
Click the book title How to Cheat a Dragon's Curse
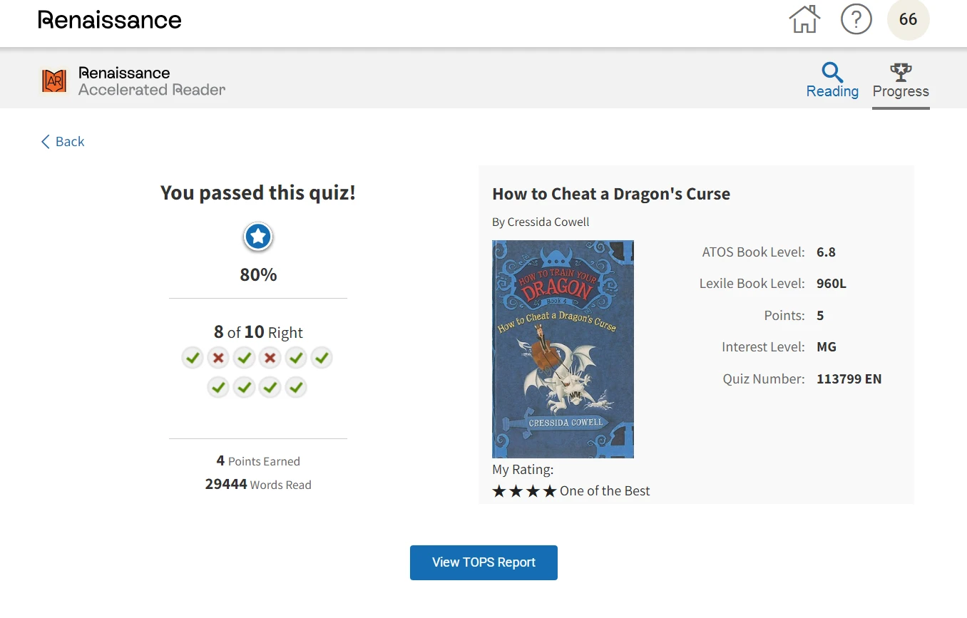pos(611,194)
